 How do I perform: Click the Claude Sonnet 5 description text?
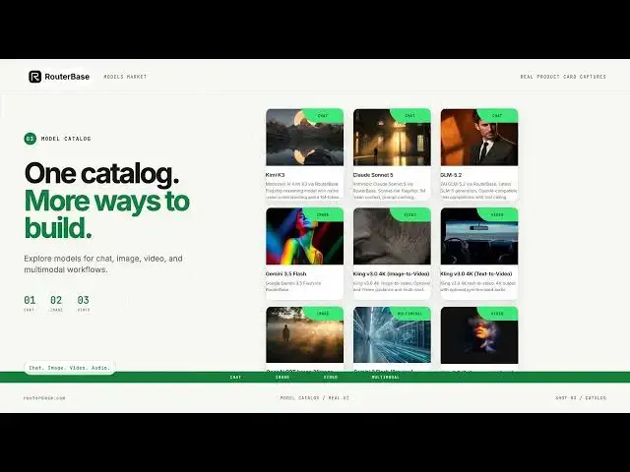pos(390,191)
